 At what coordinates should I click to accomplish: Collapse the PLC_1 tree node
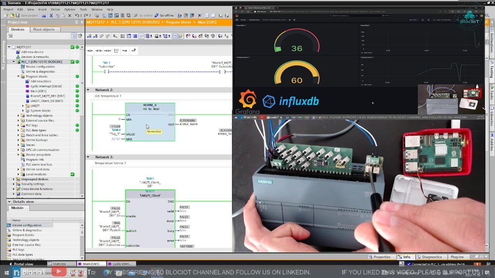pos(14,62)
